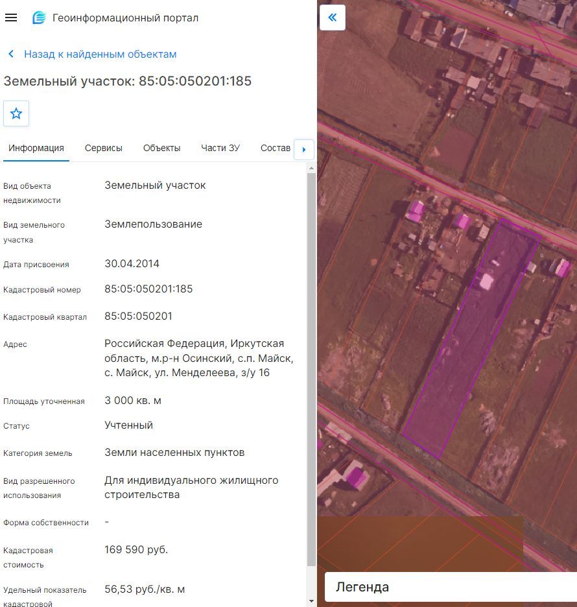Click Вид земельного участка label
The height and width of the screenshot is (607, 577).
tap(34, 232)
